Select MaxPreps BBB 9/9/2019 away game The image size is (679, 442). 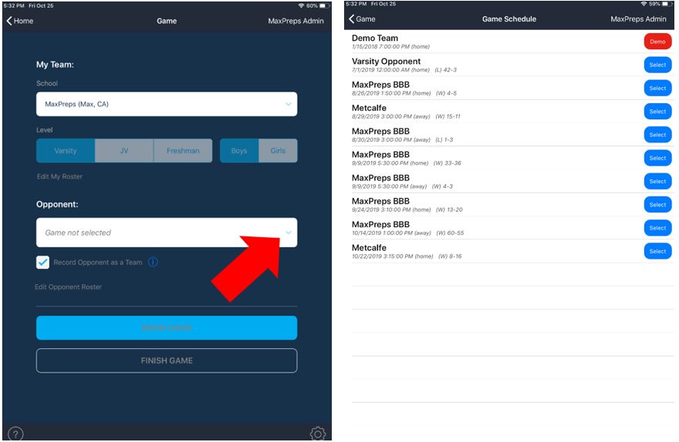(657, 182)
